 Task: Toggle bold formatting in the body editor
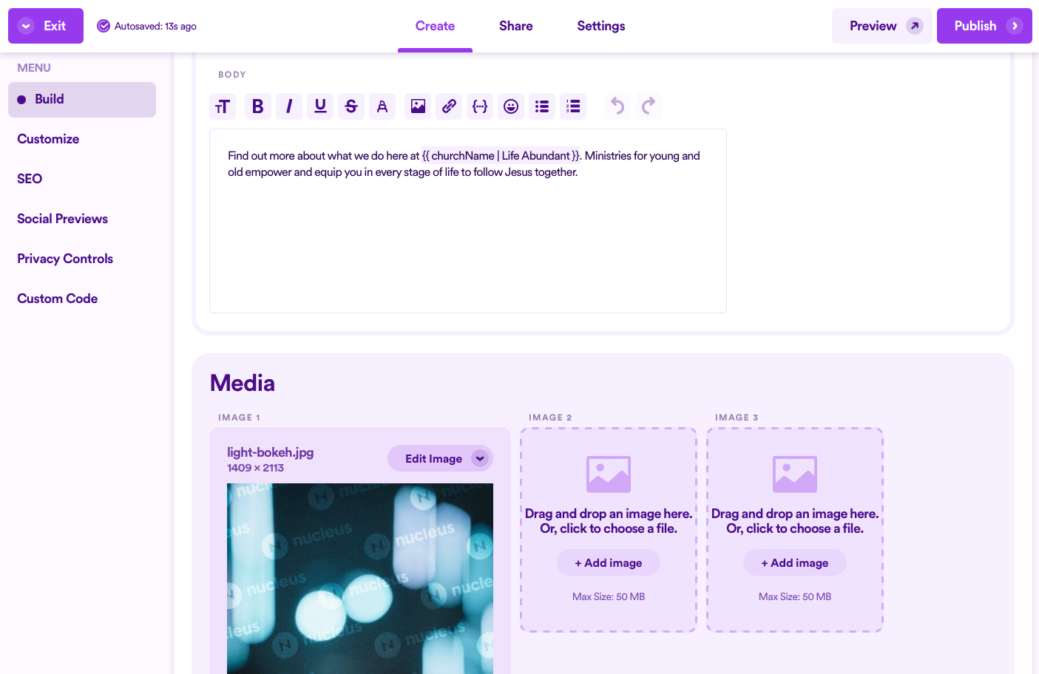(x=257, y=106)
